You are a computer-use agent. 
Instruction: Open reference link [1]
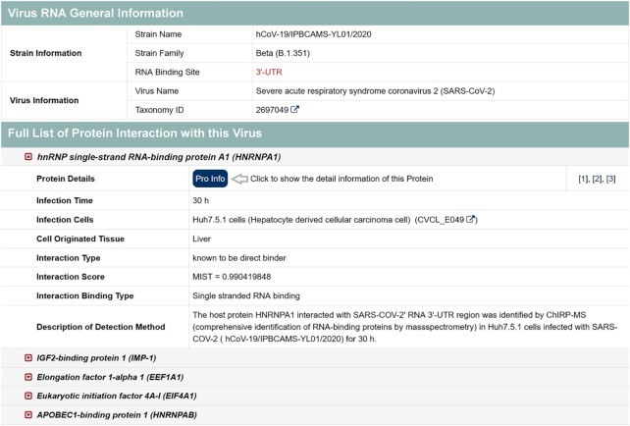point(583,179)
